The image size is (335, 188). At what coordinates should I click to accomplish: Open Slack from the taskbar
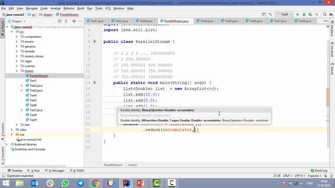click(50, 183)
